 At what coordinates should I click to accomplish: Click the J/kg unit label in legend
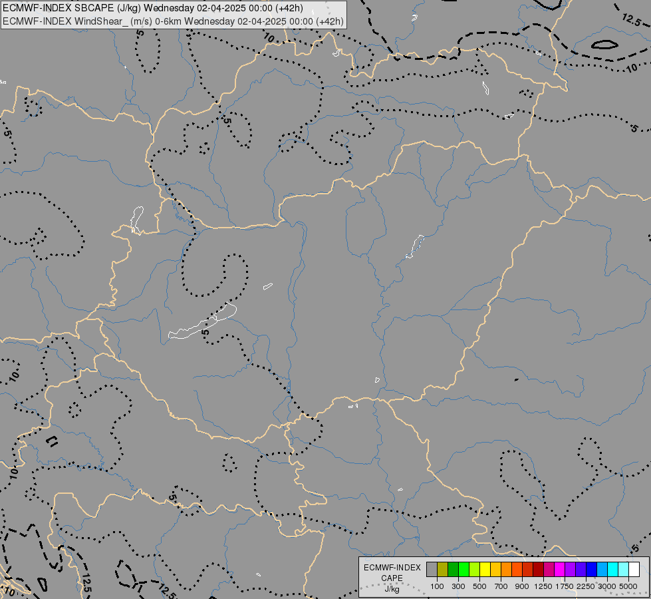point(392,589)
